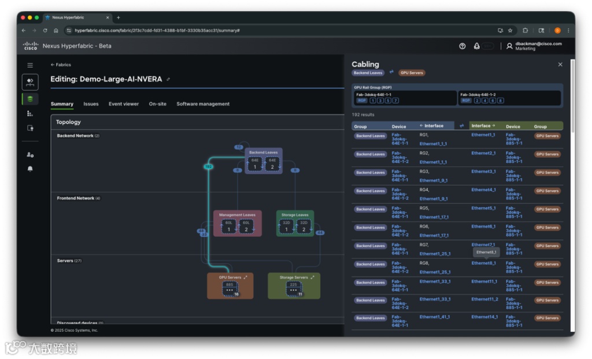The image size is (592, 359).
Task: Select the 44 link badge near Storage Leaves
Action: coord(320,232)
